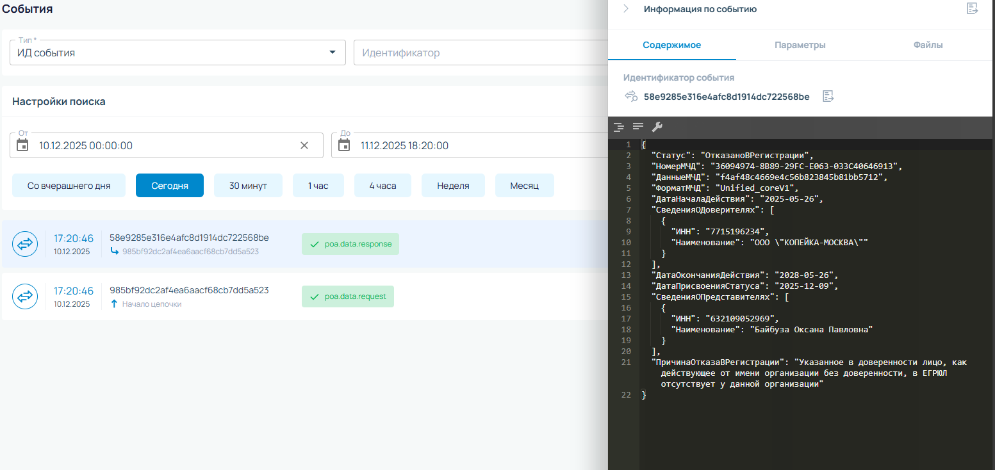Click the Идентификатор события label

(678, 77)
